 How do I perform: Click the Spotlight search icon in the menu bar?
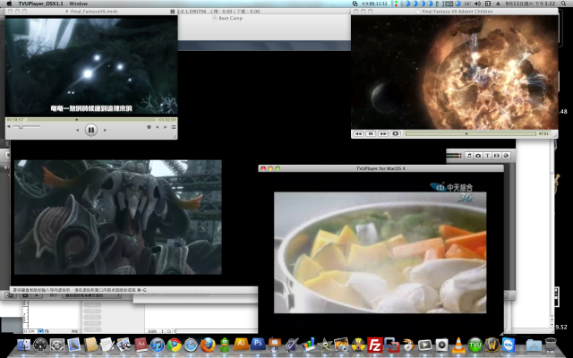coord(563,4)
